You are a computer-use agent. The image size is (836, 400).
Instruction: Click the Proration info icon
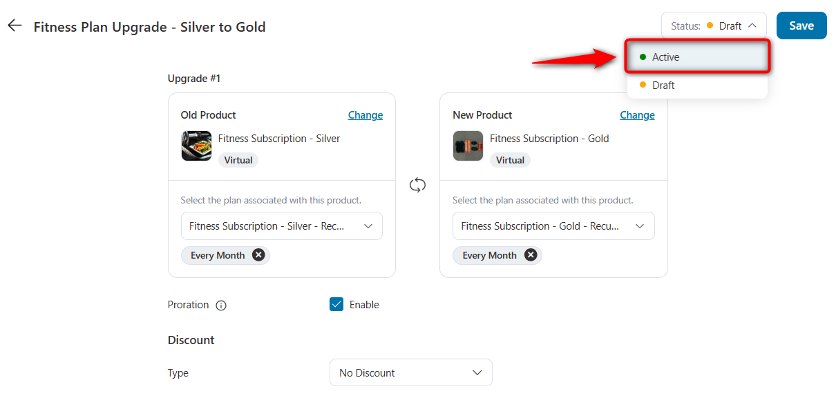point(220,304)
